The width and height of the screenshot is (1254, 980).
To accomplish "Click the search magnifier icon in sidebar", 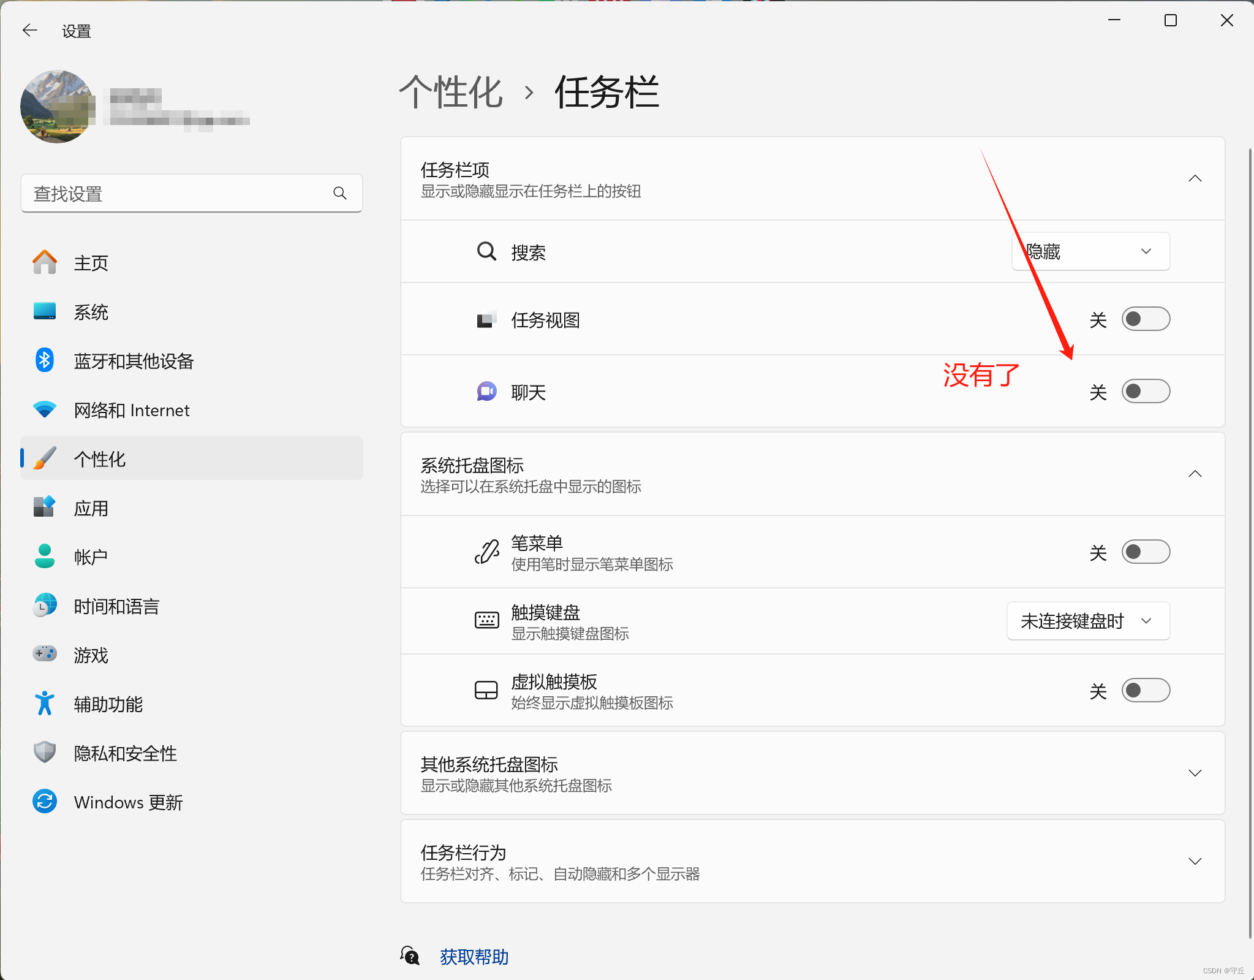I will [340, 194].
